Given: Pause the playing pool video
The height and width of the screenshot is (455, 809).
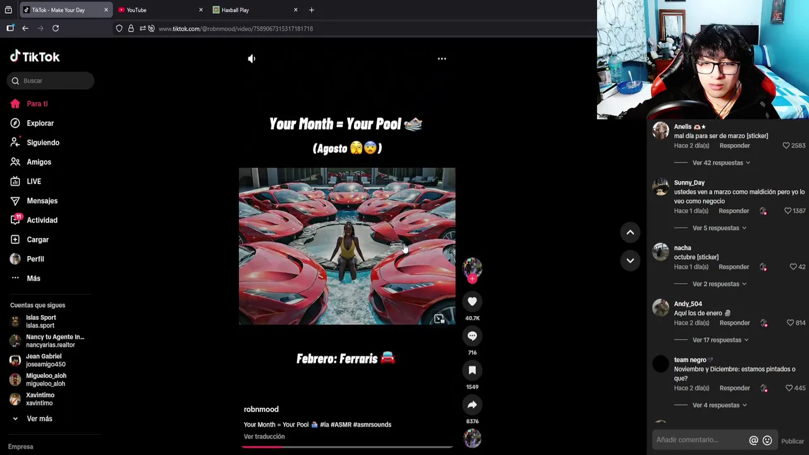Looking at the screenshot, I should [347, 246].
